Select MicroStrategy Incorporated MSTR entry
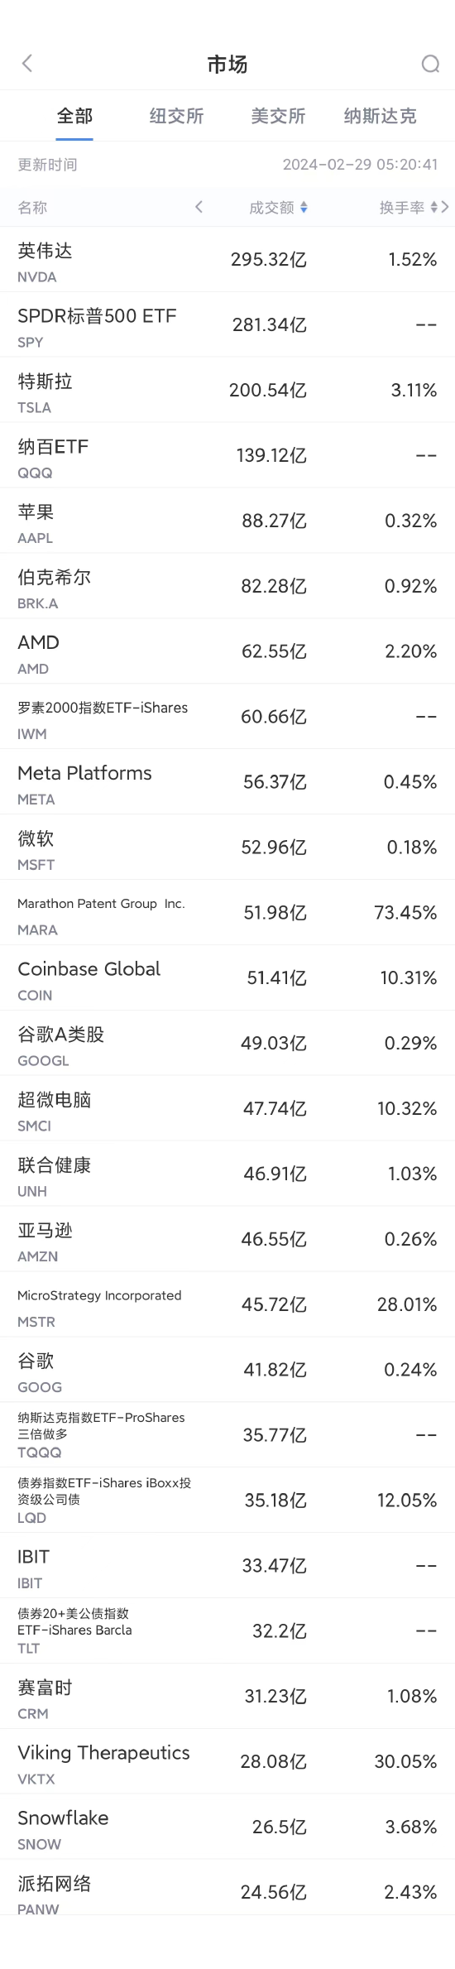Viewport: 455px width, 1969px height. click(x=227, y=1306)
